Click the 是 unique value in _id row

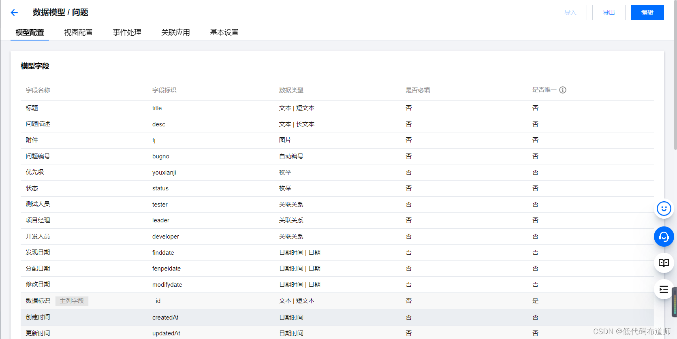535,301
